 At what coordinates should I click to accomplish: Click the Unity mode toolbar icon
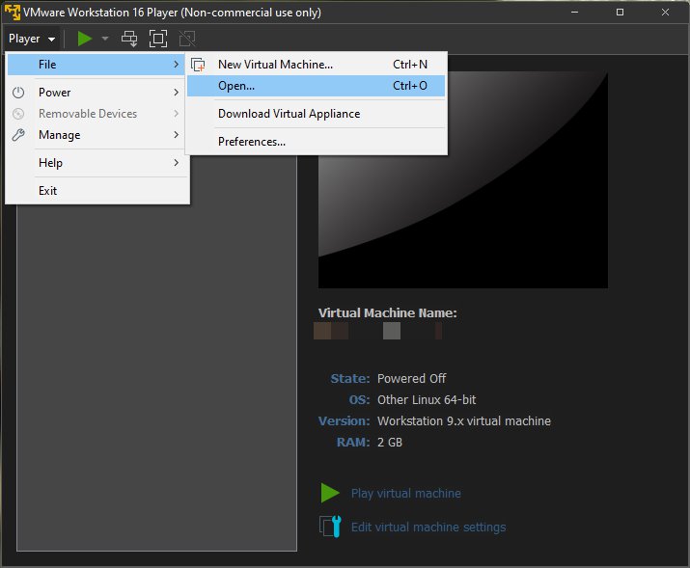pos(187,39)
